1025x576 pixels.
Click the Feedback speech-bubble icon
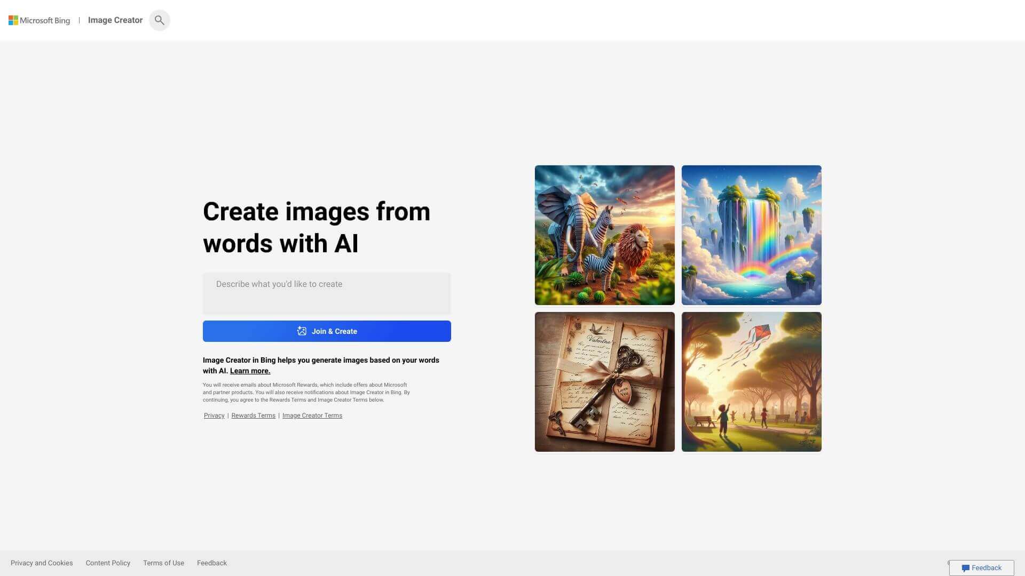click(x=967, y=568)
